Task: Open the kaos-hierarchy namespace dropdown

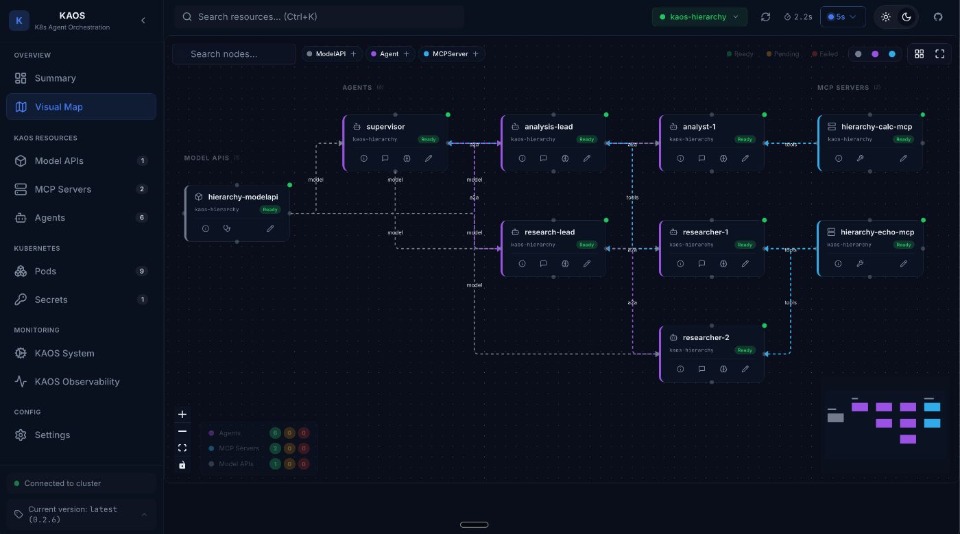Action: [699, 17]
